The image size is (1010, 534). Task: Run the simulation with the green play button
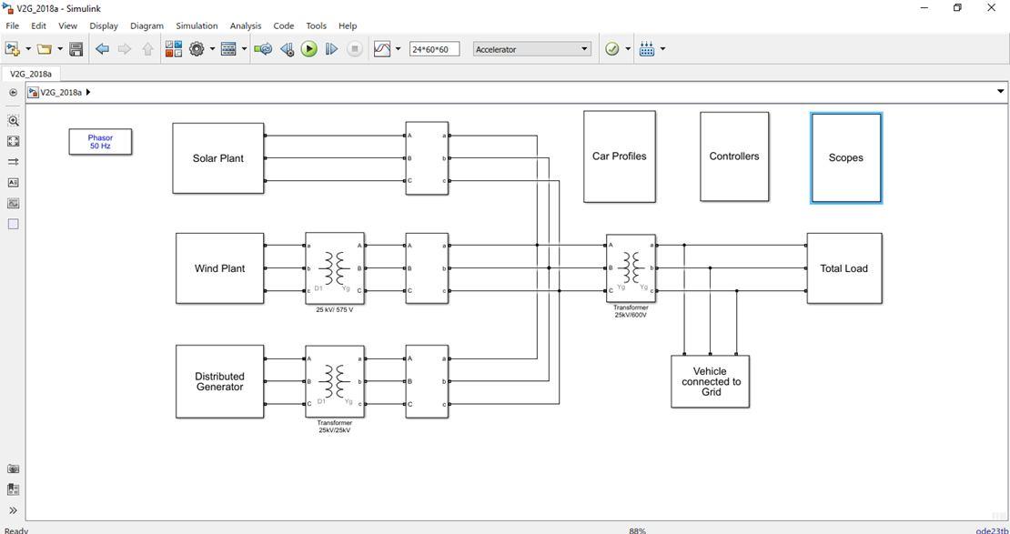(x=309, y=49)
